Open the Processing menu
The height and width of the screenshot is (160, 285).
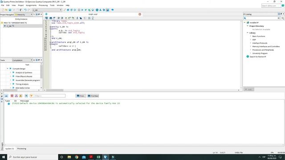tap(43, 5)
